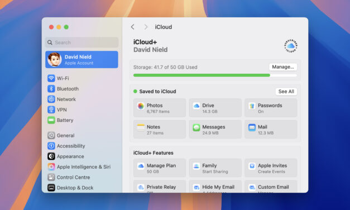Click the iCloud Drive cloud icon

click(x=196, y=106)
